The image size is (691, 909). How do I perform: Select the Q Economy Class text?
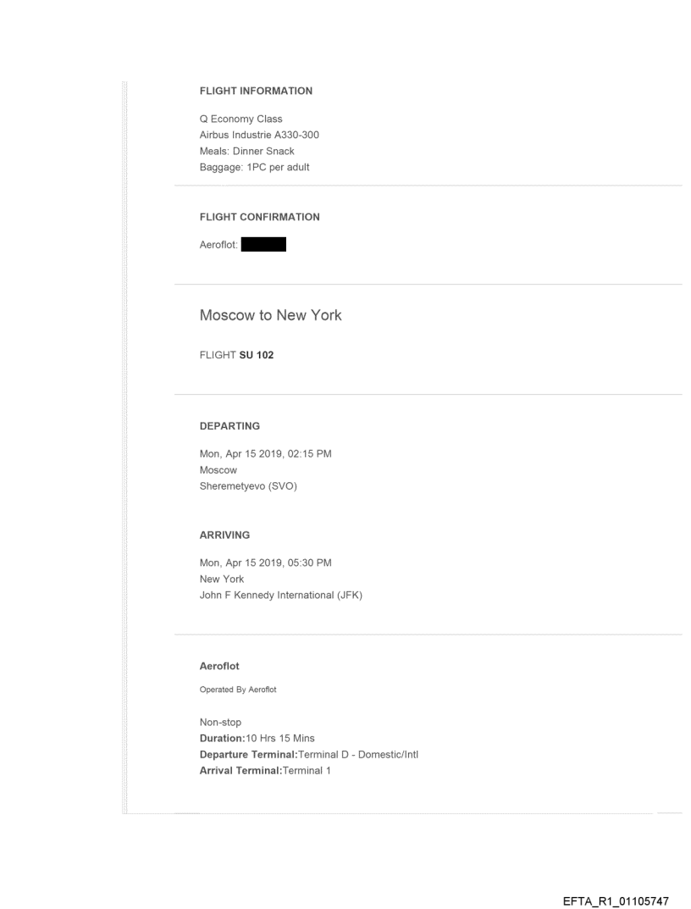[x=240, y=119]
